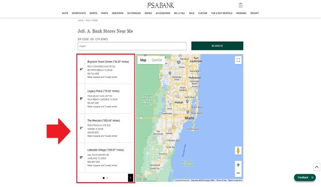Click the zip code or city input field
The height and width of the screenshot is (187, 321).
coord(132,46)
